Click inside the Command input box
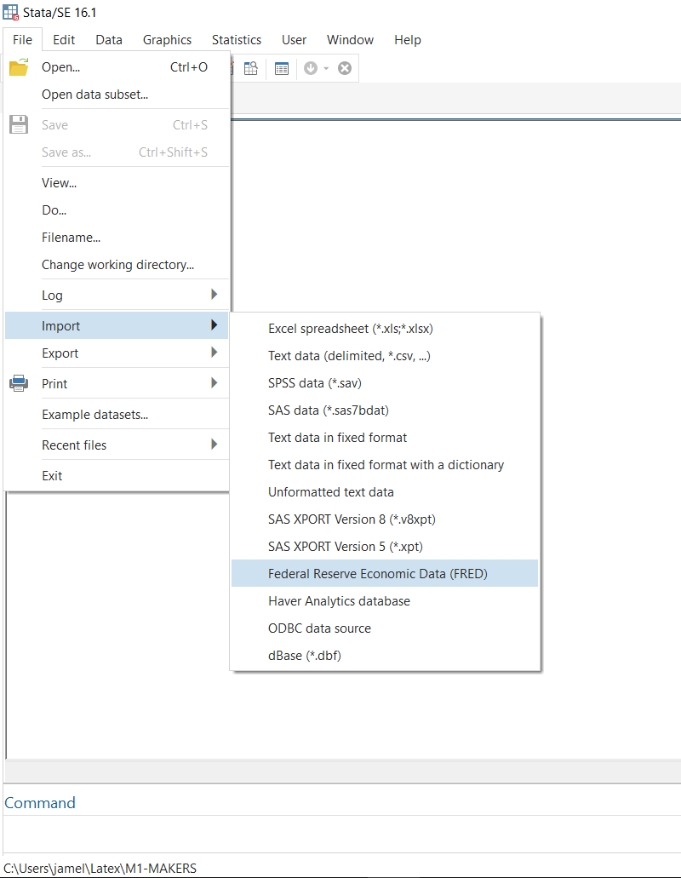 pos(341,834)
